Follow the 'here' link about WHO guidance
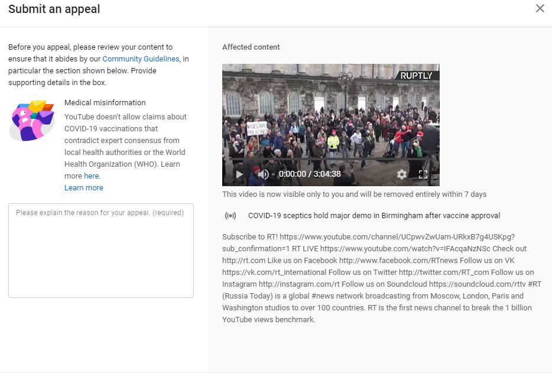 point(92,176)
